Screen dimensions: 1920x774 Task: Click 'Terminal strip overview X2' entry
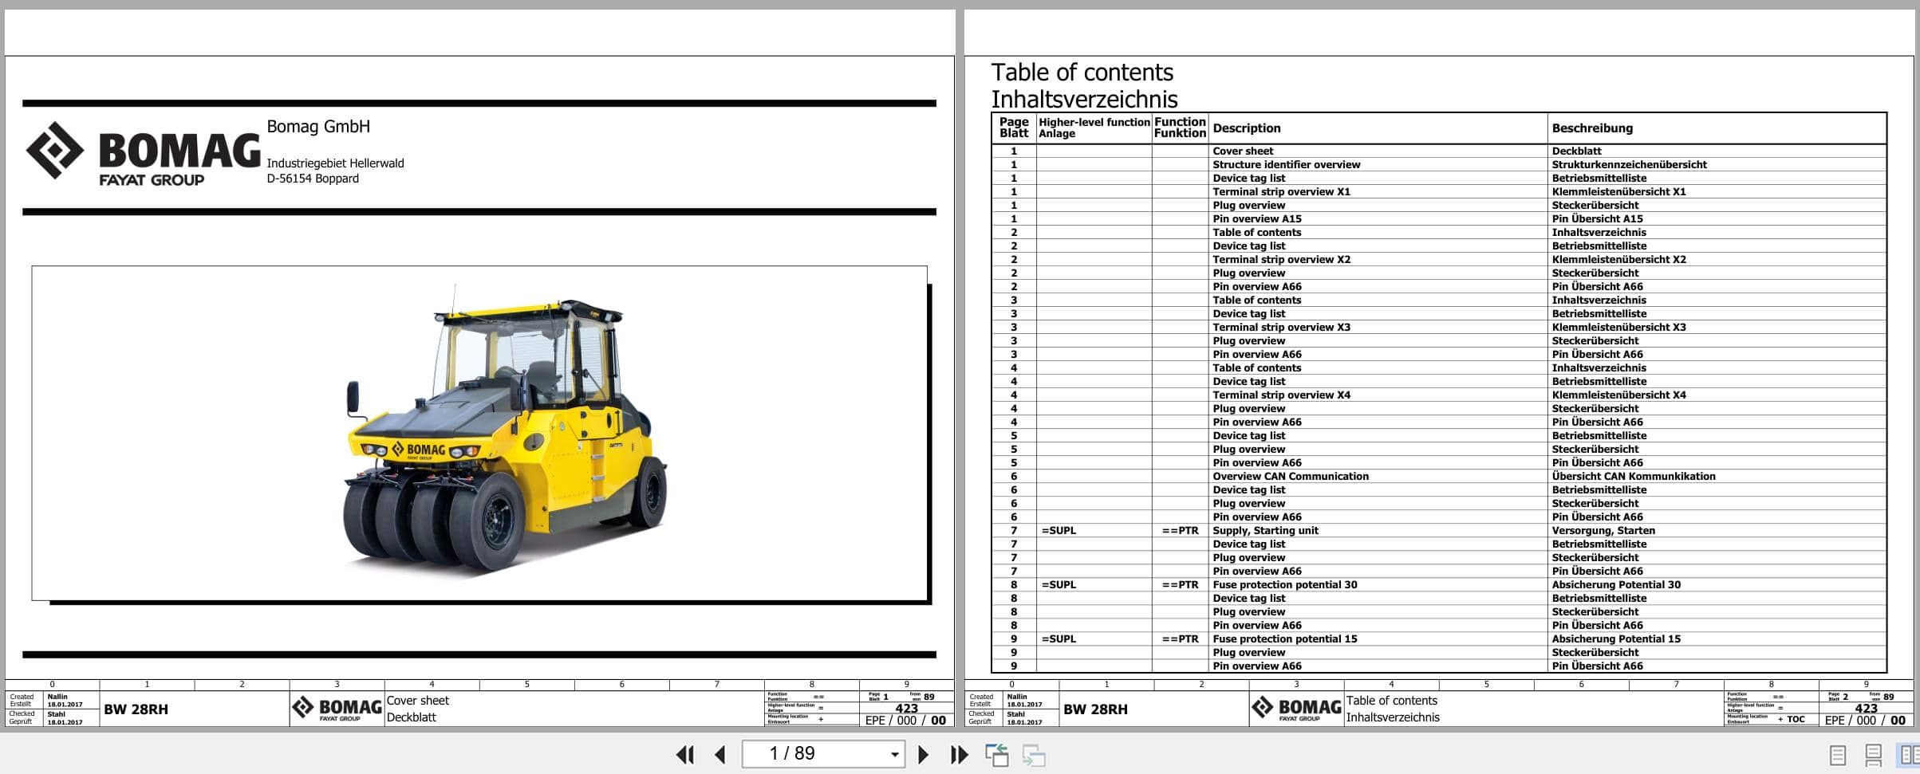point(1281,260)
